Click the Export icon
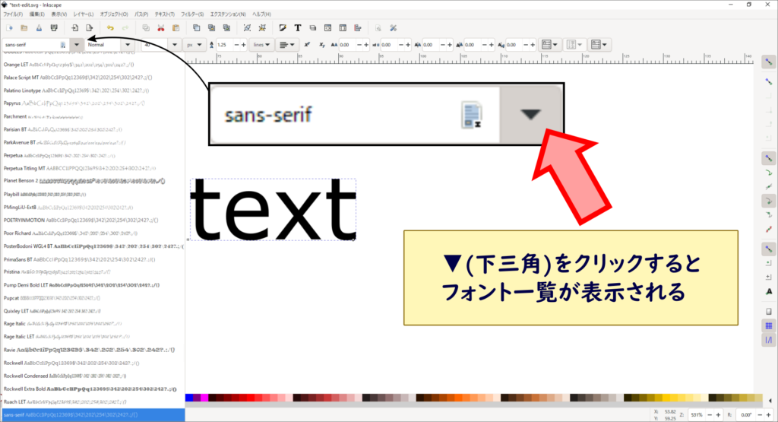 pyautogui.click(x=90, y=28)
